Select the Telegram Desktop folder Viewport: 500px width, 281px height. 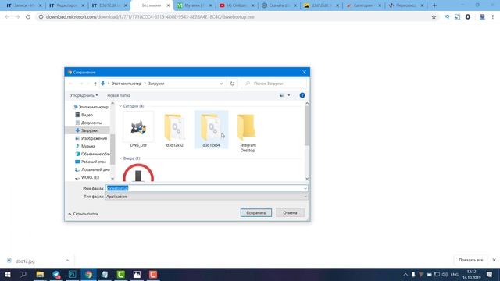click(248, 132)
